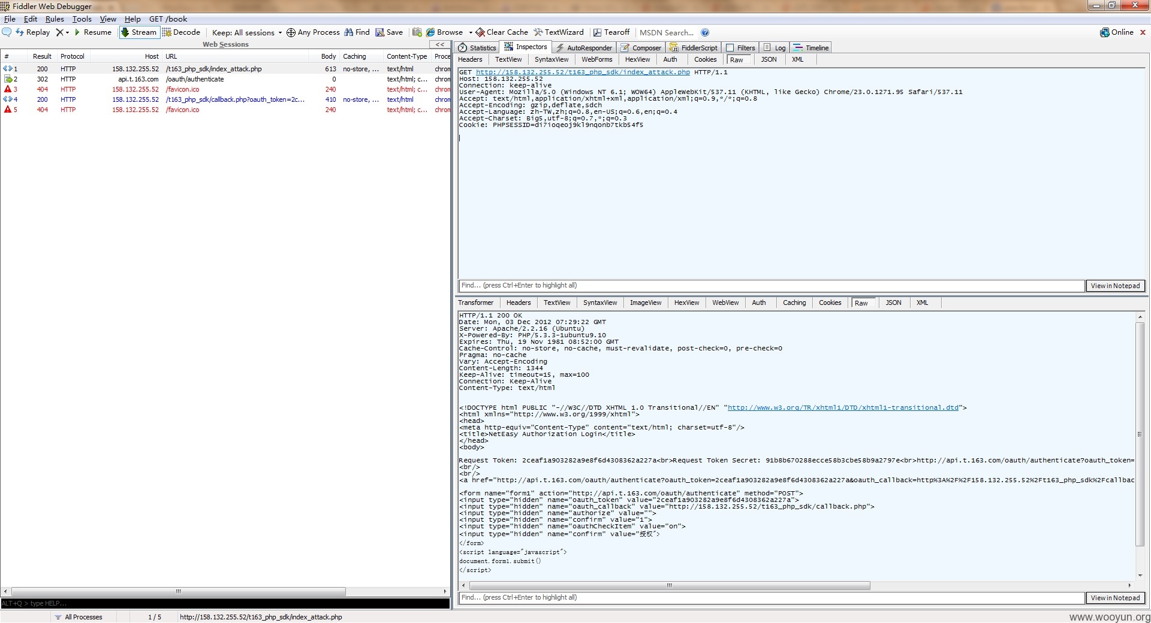Screen dimensions: 1151x623
Task: Open the Composer tab
Action: (x=641, y=48)
